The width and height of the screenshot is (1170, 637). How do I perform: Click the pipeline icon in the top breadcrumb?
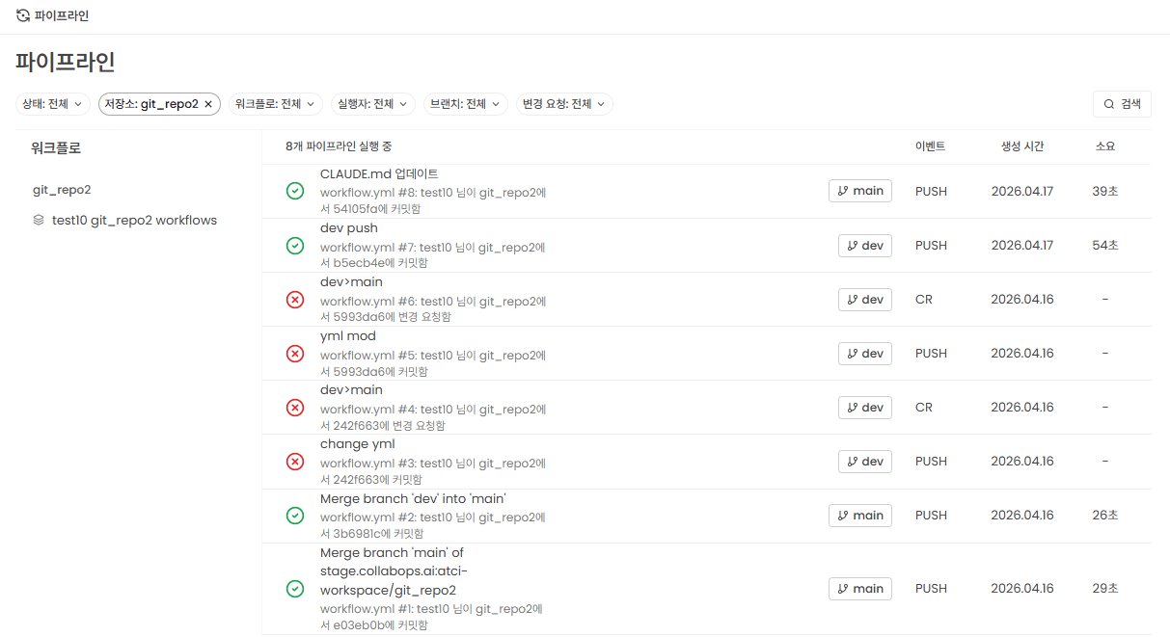[x=23, y=15]
